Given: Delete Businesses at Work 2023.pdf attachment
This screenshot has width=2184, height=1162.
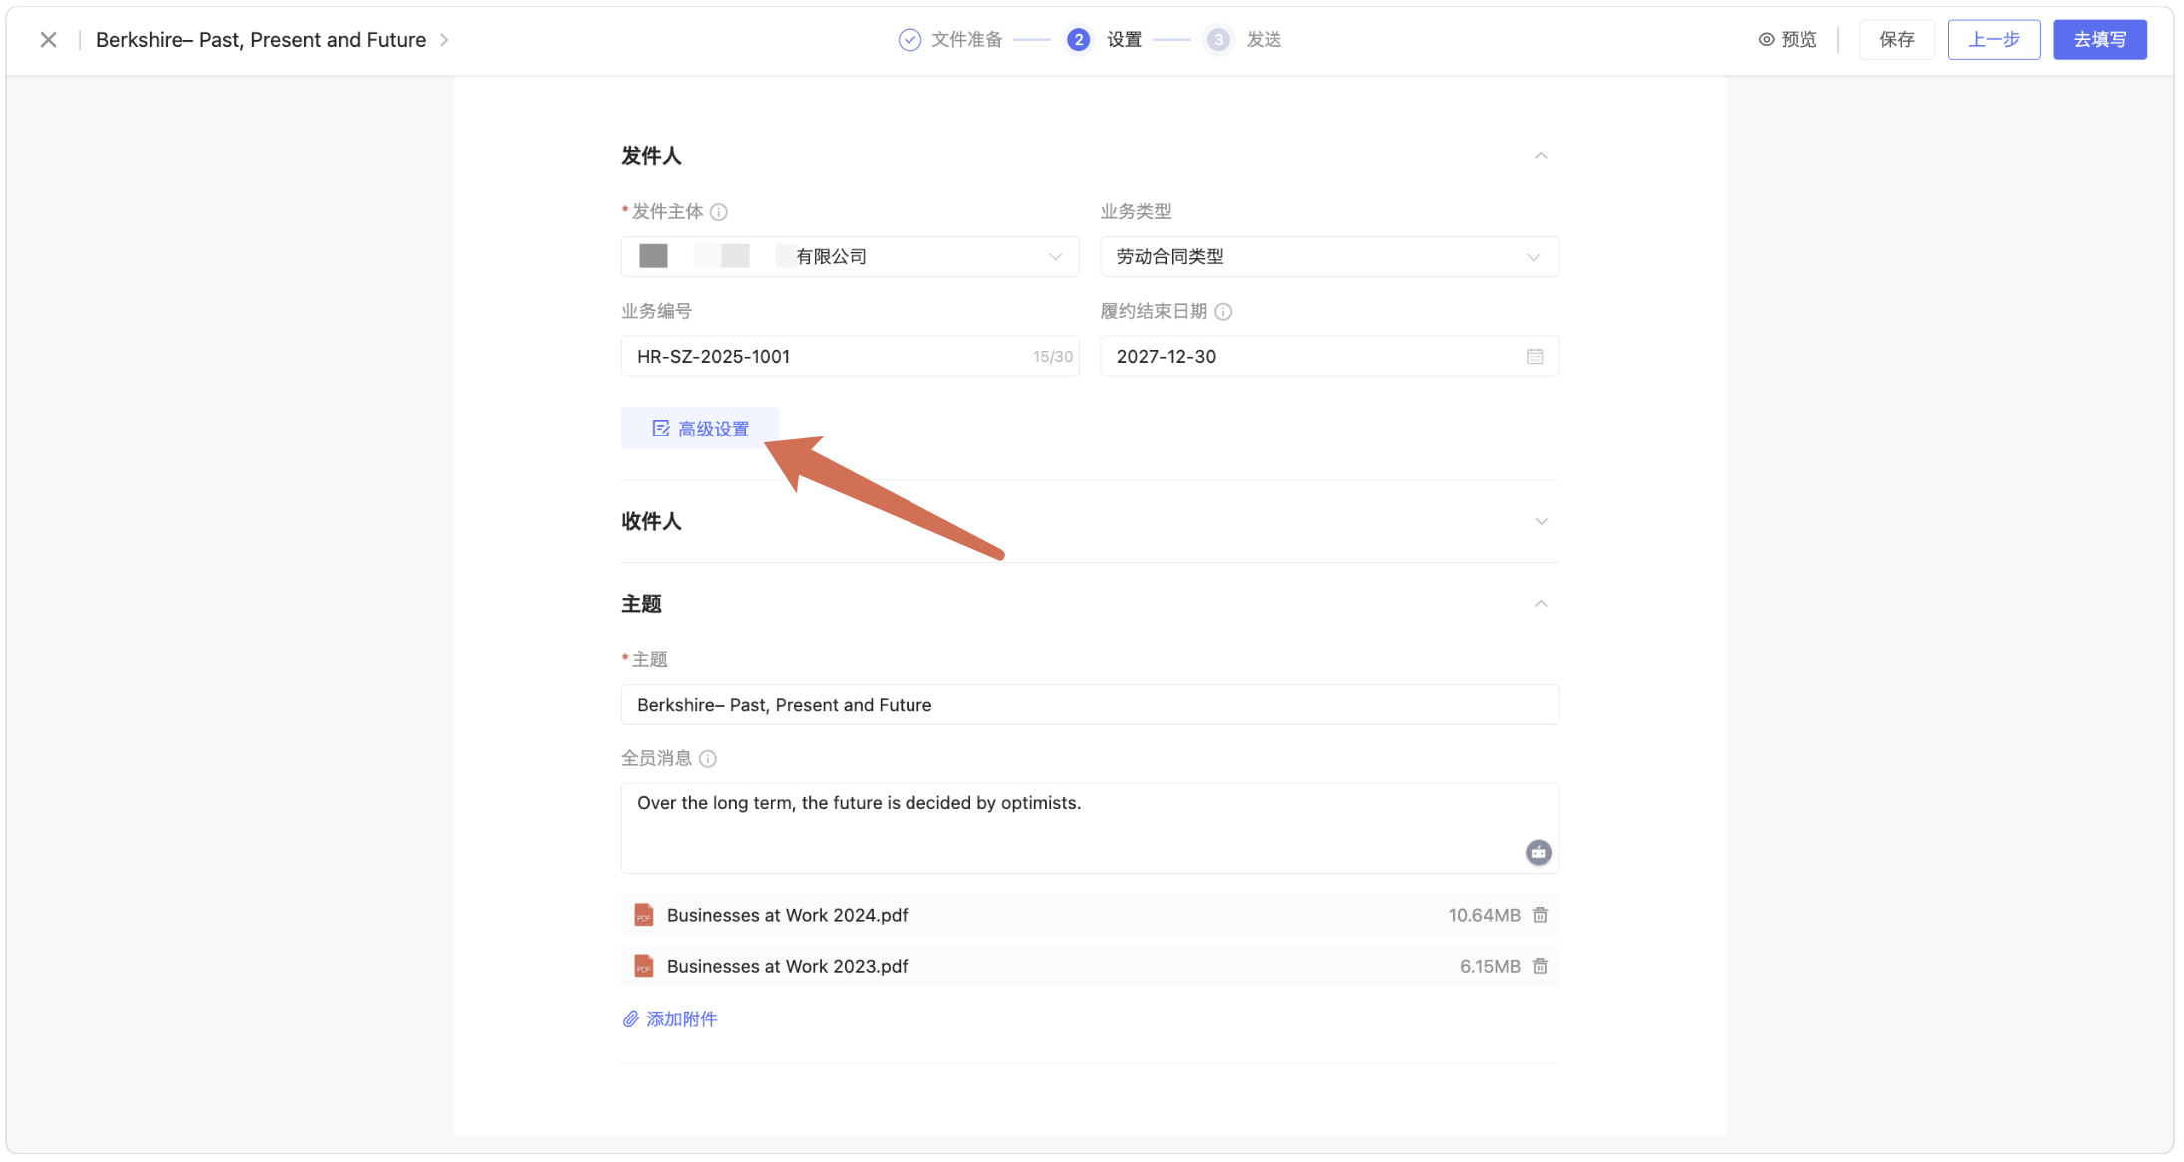Looking at the screenshot, I should click(1540, 966).
